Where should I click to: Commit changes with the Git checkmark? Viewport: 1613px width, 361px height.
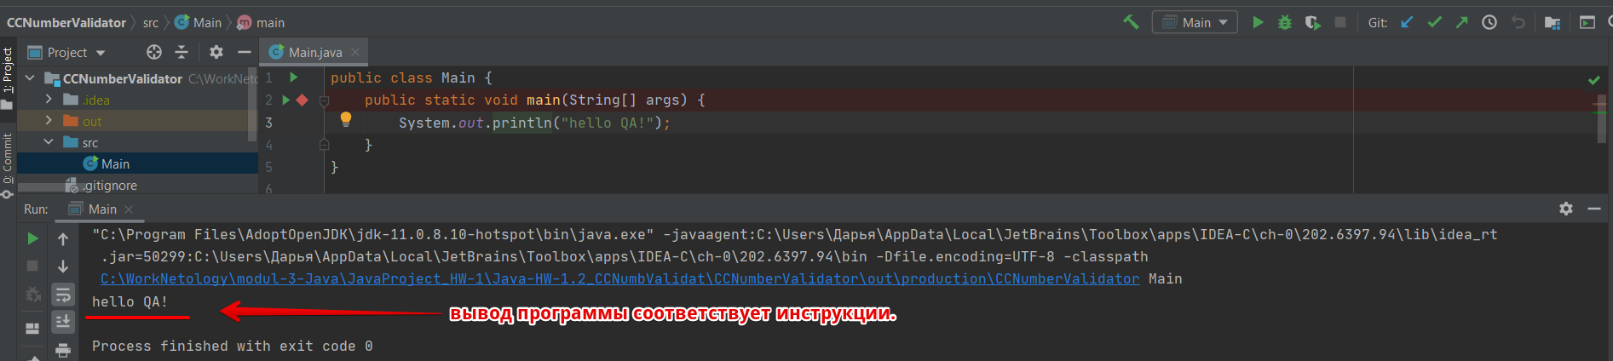pos(1434,22)
